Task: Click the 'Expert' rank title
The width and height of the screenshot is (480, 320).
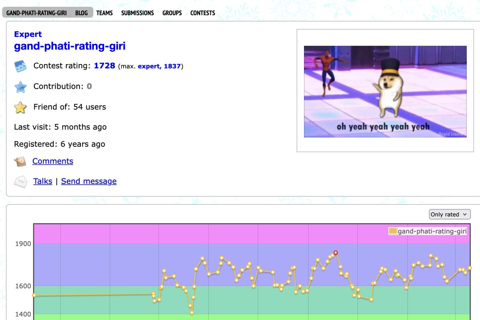Action: pos(28,34)
